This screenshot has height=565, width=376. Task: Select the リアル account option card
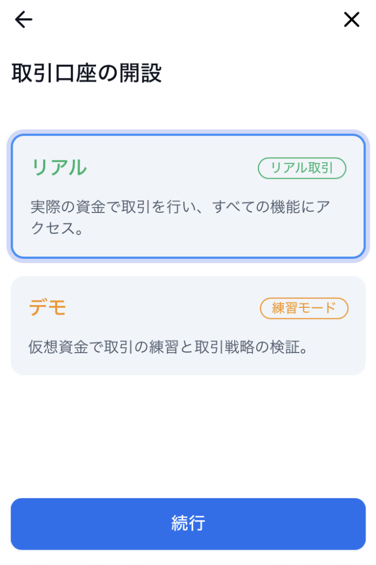pos(188,196)
